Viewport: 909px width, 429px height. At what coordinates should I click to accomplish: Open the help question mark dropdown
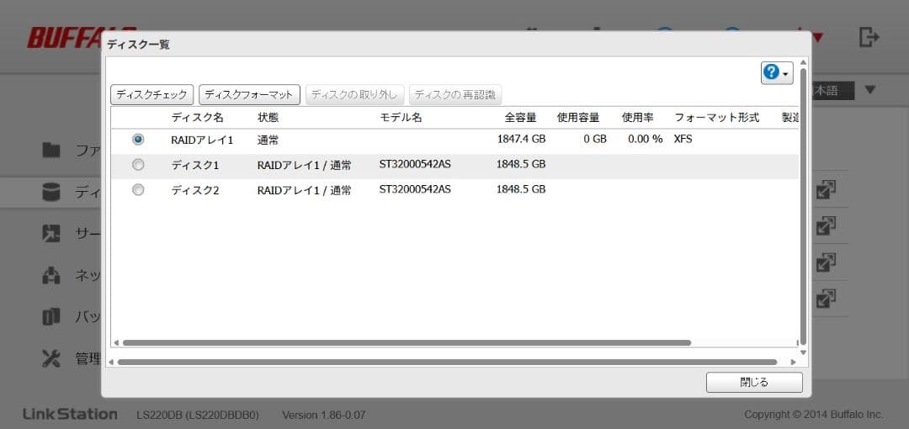coord(777,73)
